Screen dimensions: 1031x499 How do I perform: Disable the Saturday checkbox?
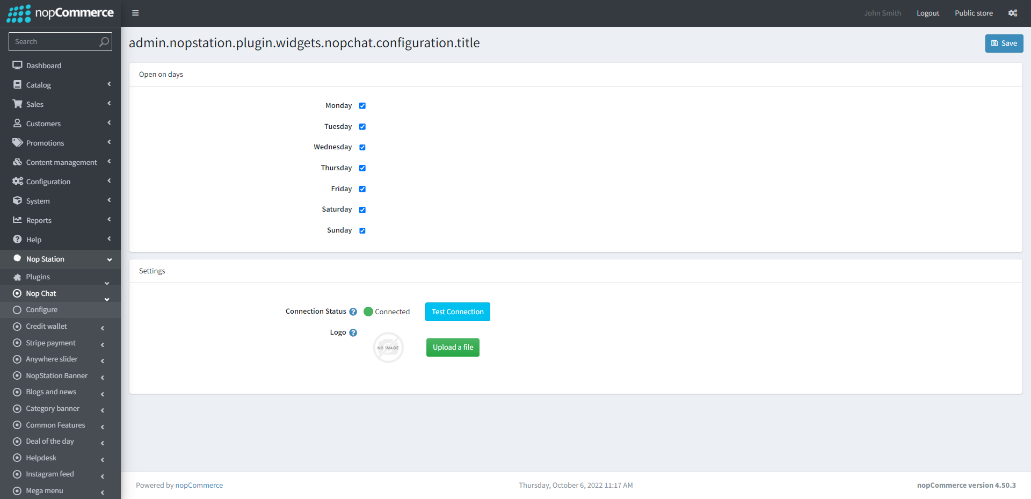tap(362, 209)
